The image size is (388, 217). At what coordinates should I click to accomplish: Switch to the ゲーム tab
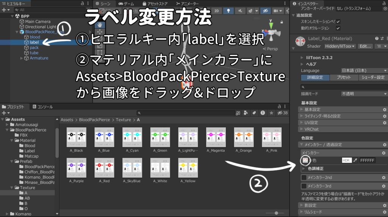tap(126, 3)
